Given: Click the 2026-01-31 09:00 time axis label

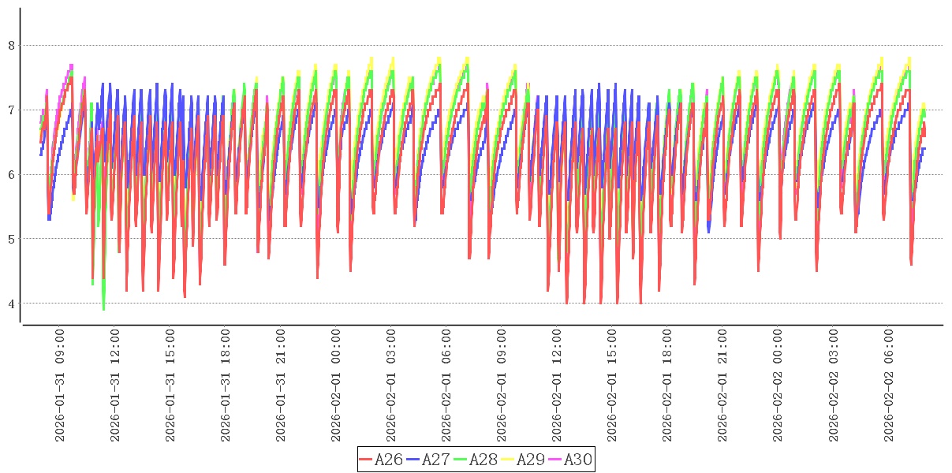Looking at the screenshot, I should 60,385.
